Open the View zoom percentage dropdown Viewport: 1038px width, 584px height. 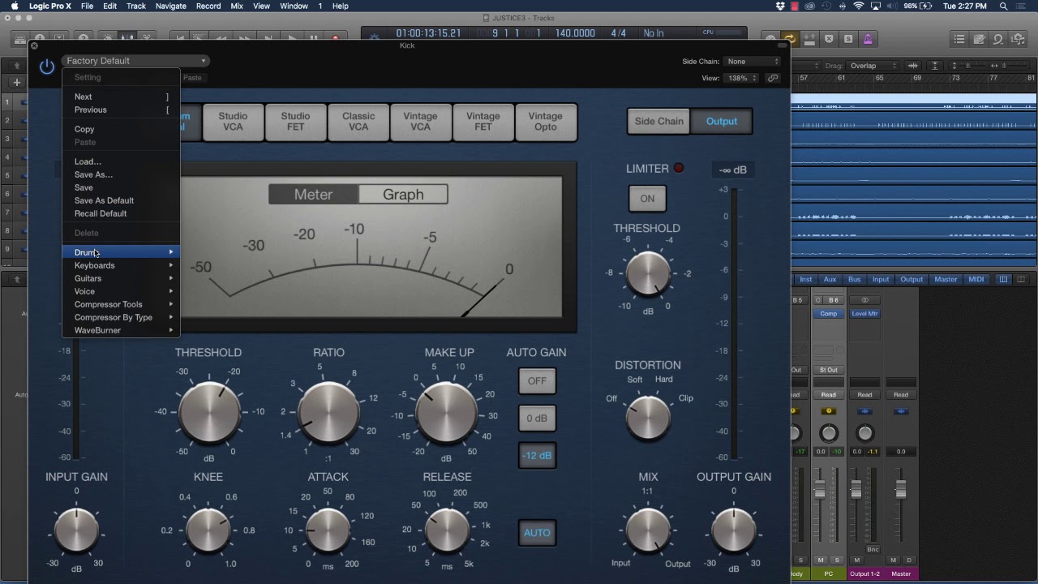[741, 79]
